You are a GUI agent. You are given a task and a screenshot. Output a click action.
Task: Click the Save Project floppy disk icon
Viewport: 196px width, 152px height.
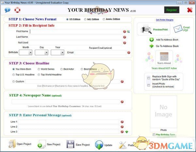click(x=70, y=144)
